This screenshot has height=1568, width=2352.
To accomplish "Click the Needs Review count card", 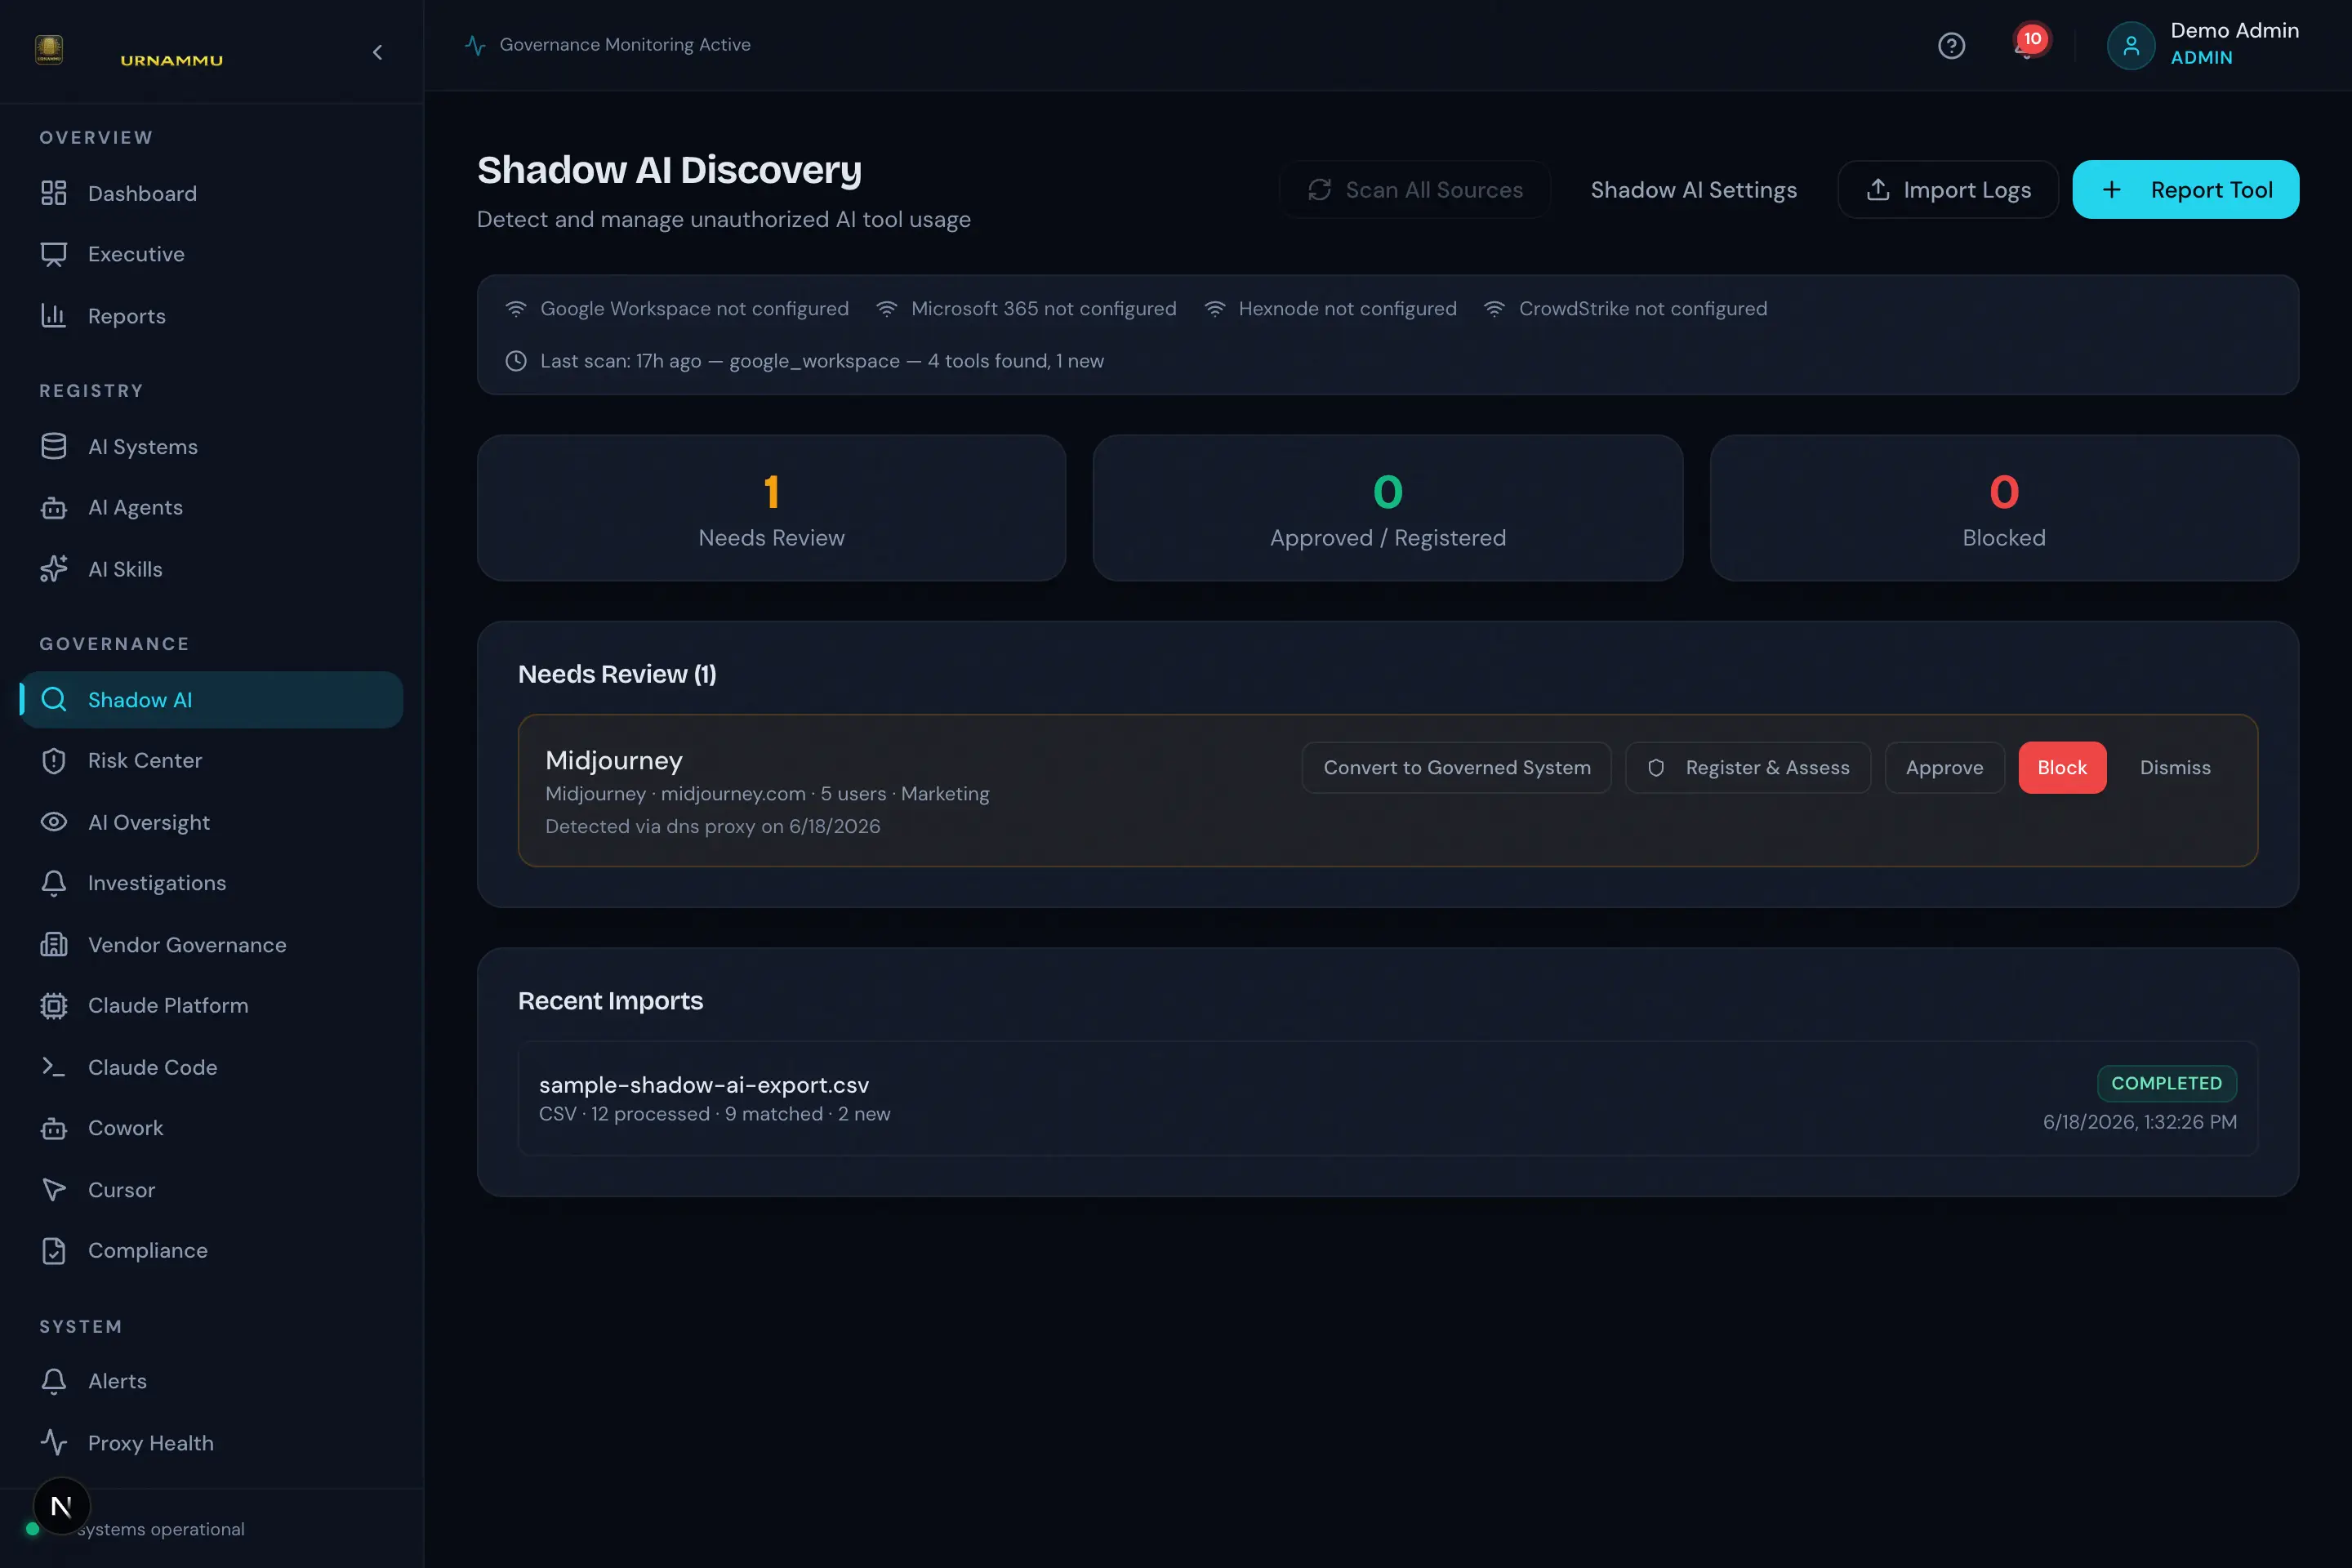I will pyautogui.click(x=771, y=508).
